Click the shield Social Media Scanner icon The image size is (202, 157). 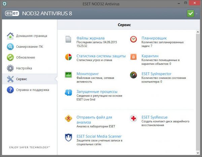point(68,137)
